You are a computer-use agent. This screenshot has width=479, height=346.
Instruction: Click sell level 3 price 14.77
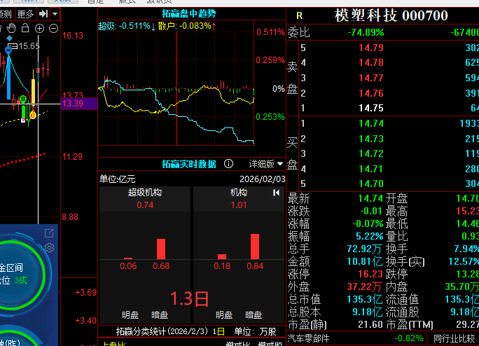click(x=371, y=78)
